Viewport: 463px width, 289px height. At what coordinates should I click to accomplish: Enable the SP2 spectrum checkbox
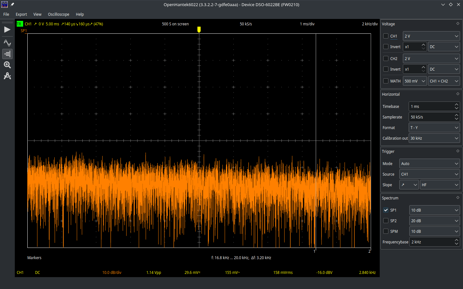click(x=386, y=221)
